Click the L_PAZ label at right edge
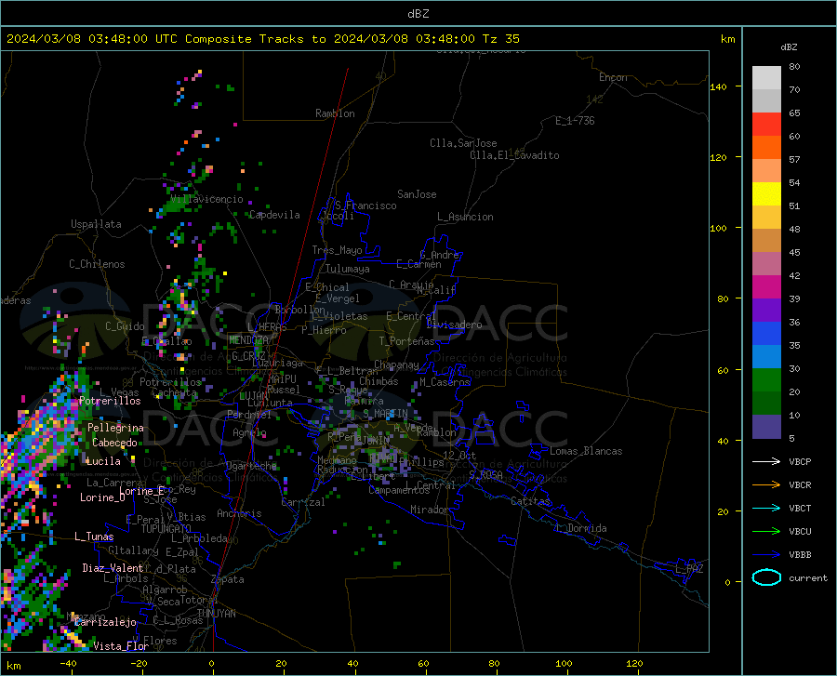837x676 pixels. point(689,569)
